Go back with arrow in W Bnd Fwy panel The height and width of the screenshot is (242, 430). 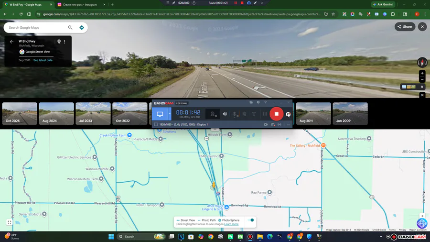coord(11,42)
